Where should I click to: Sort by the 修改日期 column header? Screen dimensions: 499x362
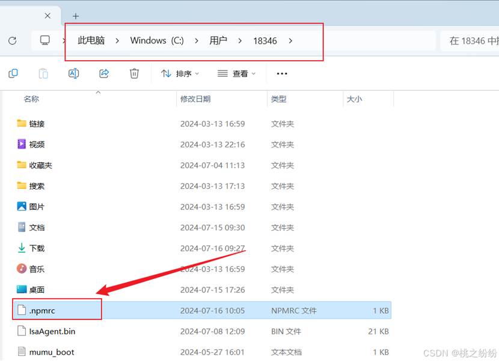pos(221,99)
